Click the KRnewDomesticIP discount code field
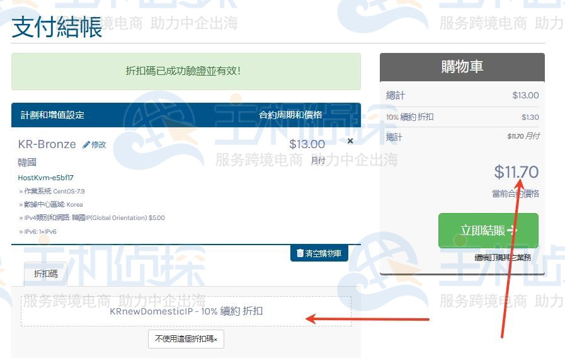Image resolution: width=565 pixels, height=363 pixels. click(186, 311)
